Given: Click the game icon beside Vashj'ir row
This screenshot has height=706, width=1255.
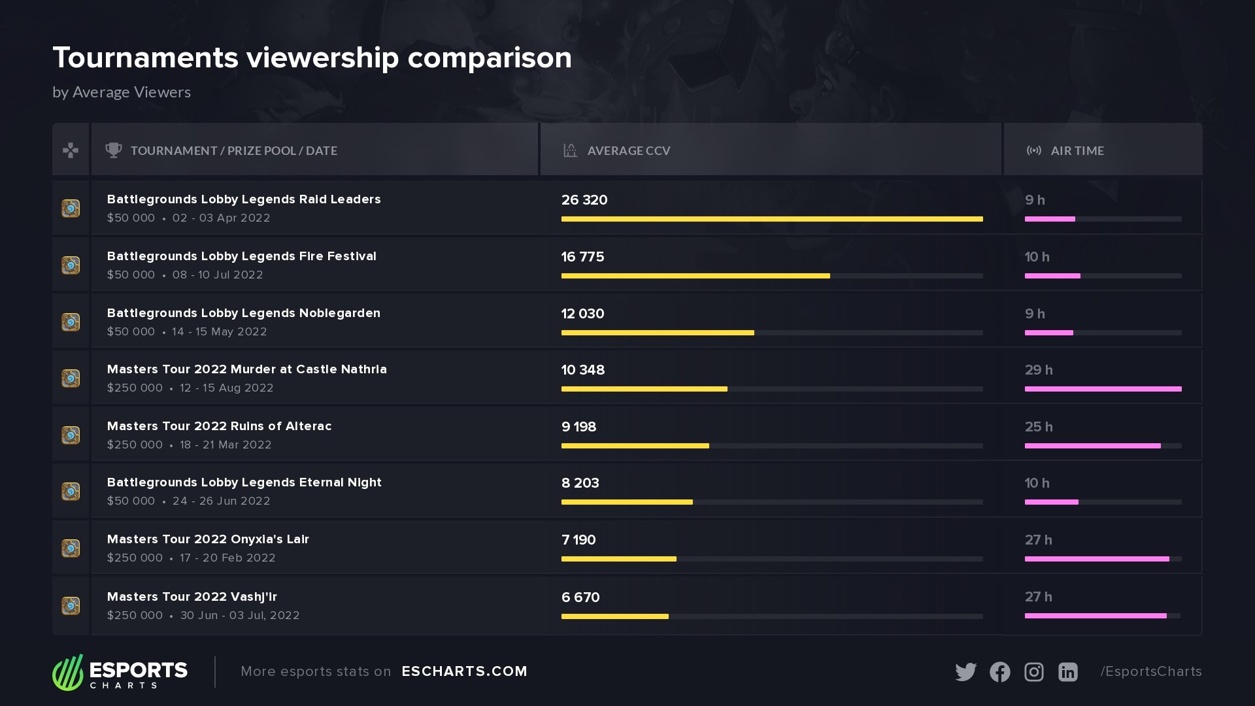Looking at the screenshot, I should [x=71, y=606].
